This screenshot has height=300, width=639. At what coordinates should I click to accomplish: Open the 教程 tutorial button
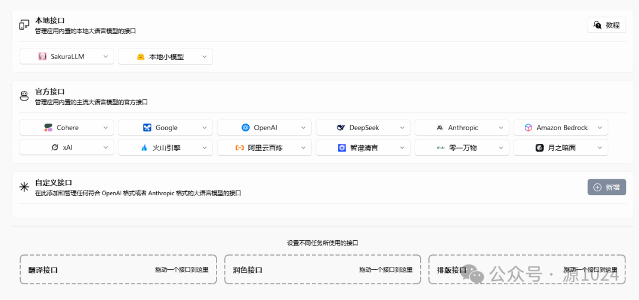point(606,25)
